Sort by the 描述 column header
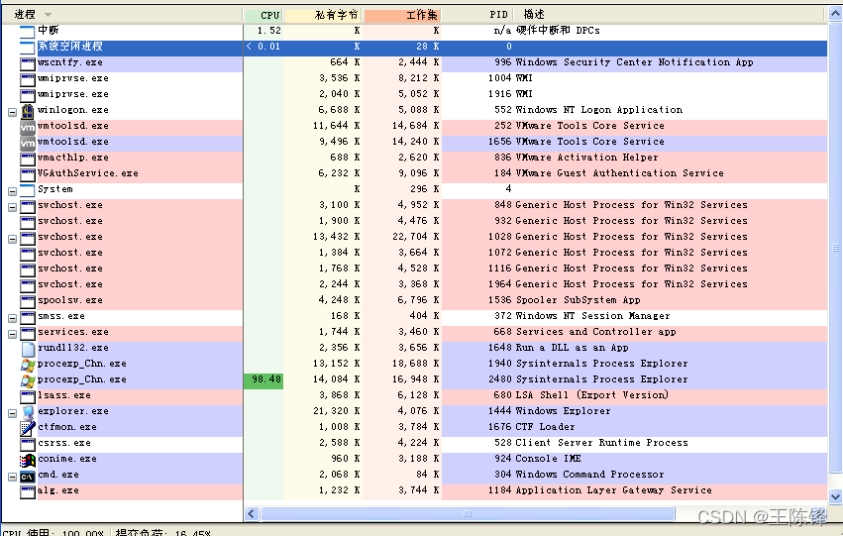843x536 pixels. point(670,15)
